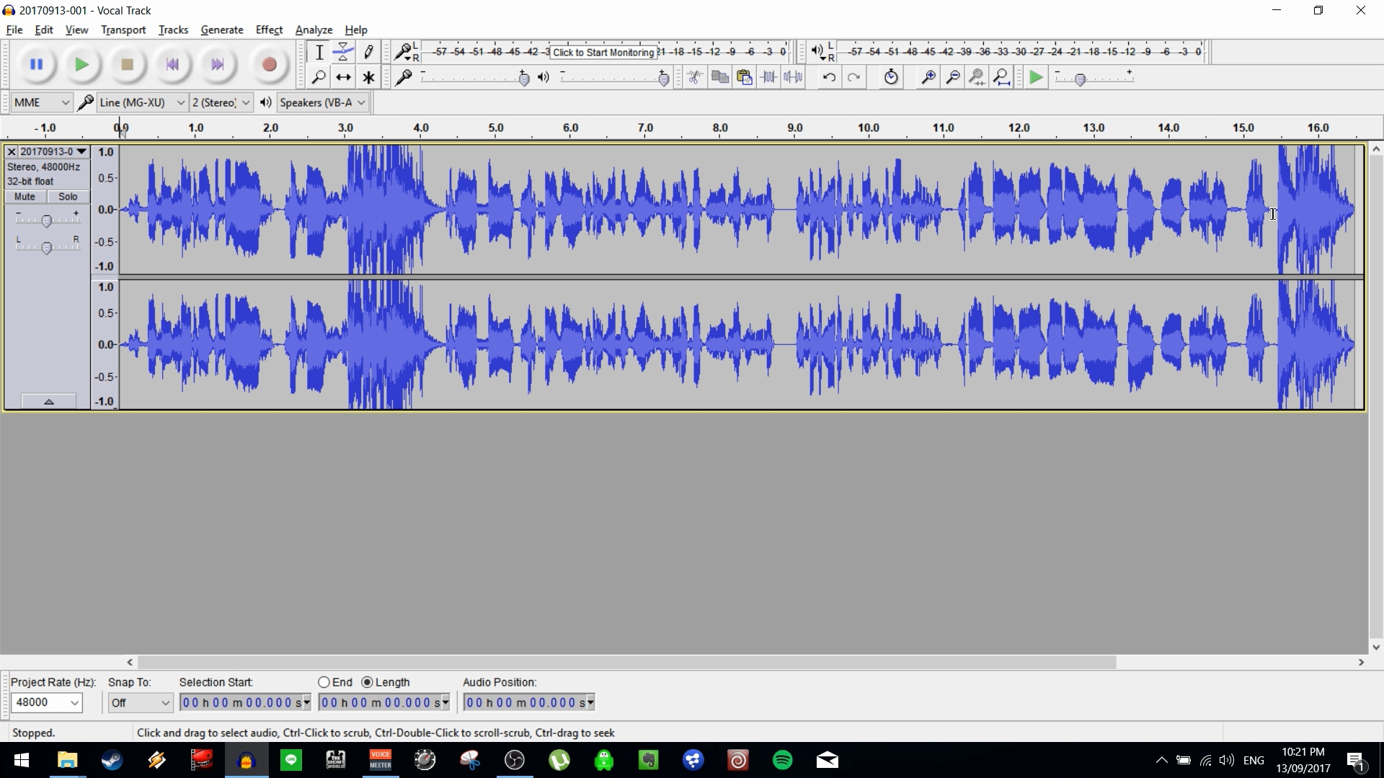Click the track pan L/R slider knob

click(47, 248)
